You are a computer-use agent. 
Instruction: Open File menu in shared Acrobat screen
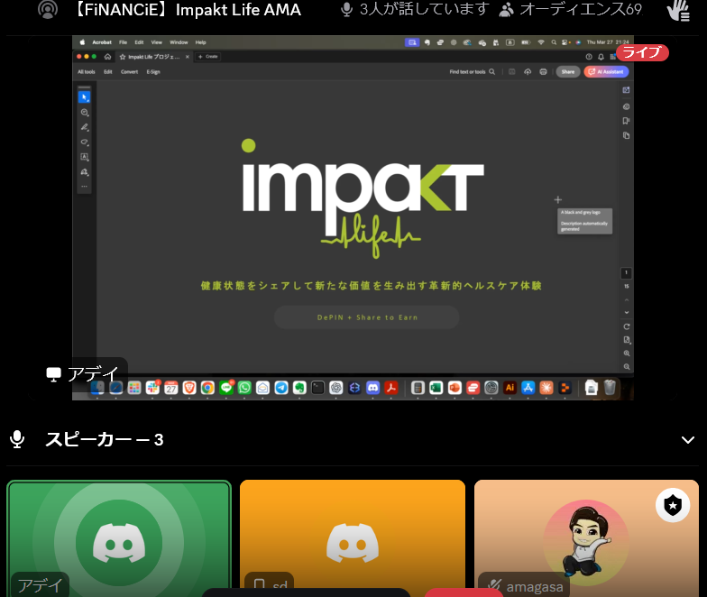[123, 42]
